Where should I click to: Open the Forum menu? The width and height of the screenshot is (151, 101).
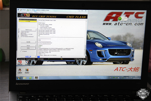[42, 13]
